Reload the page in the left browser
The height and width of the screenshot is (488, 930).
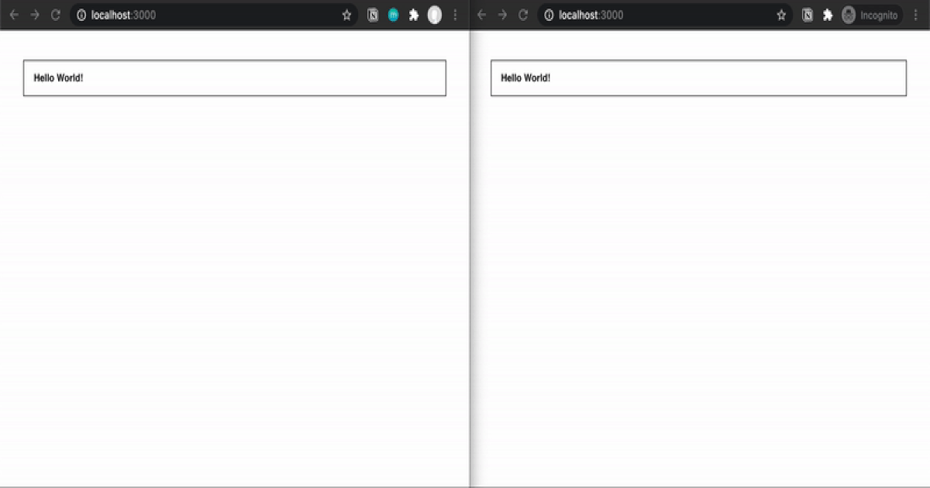(x=55, y=15)
